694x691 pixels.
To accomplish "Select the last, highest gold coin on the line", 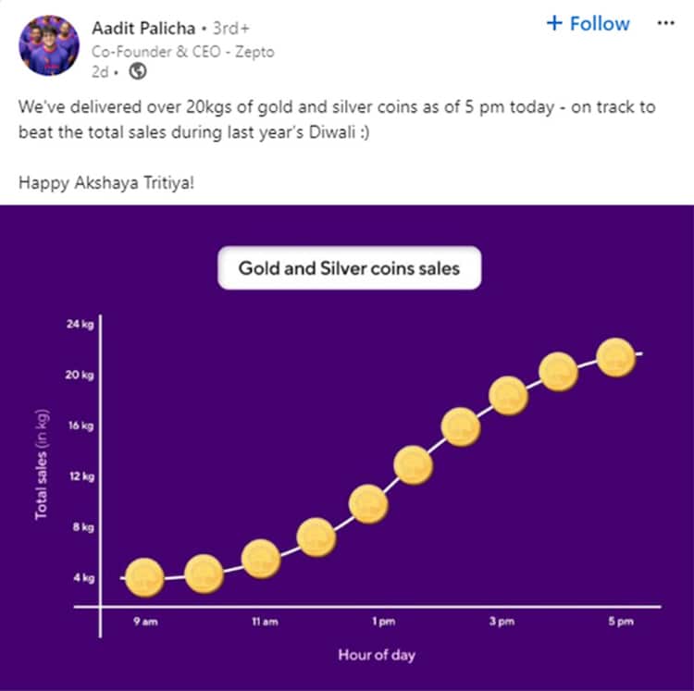I will point(616,358).
